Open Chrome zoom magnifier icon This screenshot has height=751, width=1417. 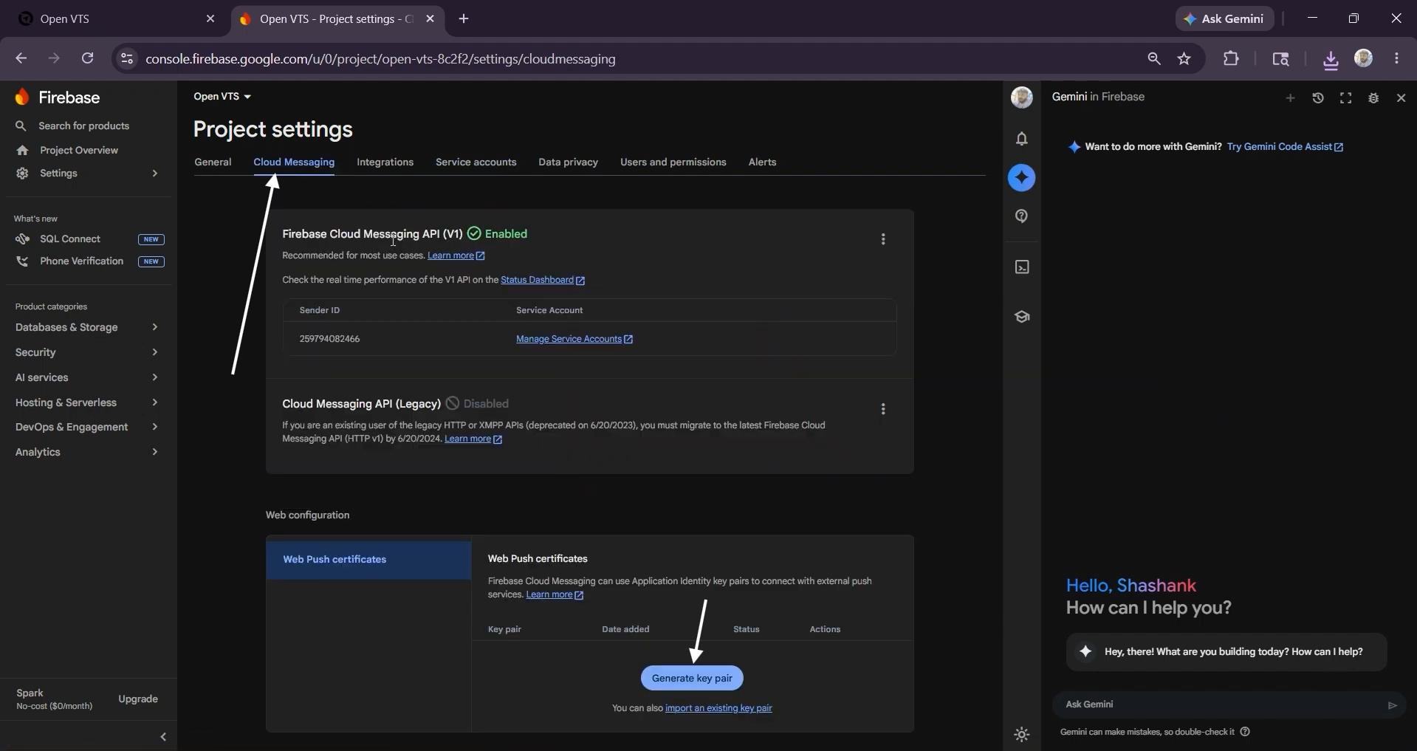point(1153,58)
